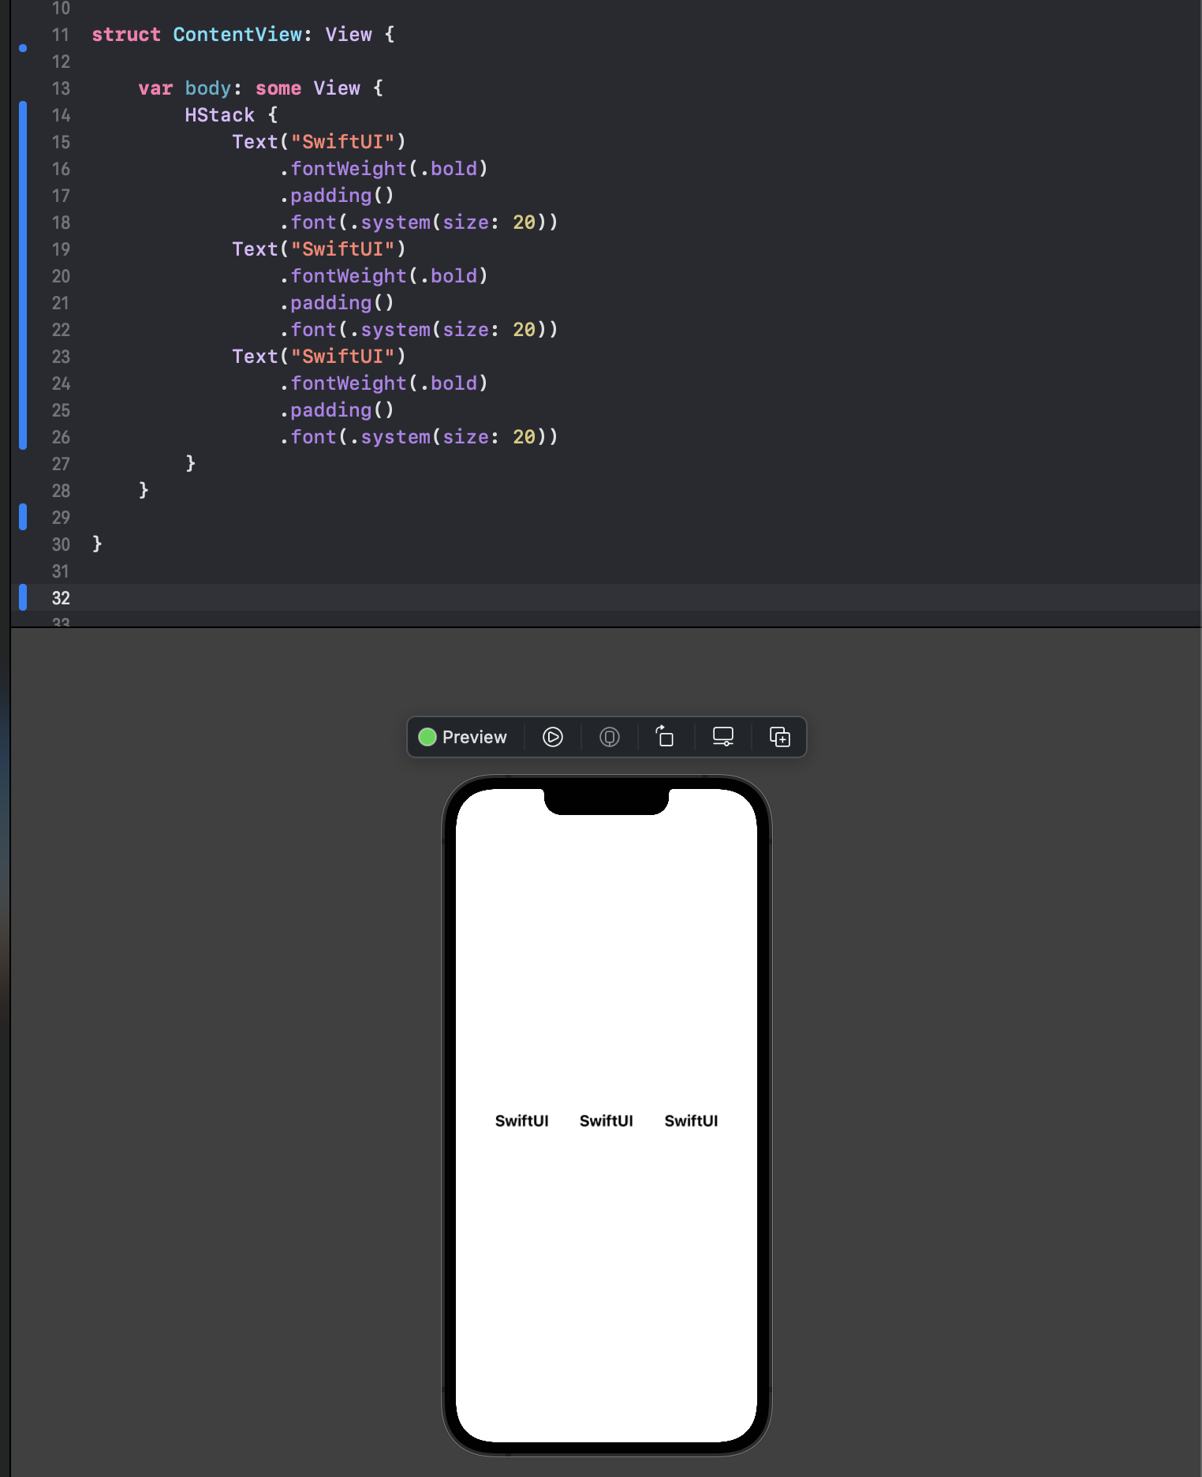Select the middle SwiftUI text in preview
1202x1477 pixels.
(607, 1121)
